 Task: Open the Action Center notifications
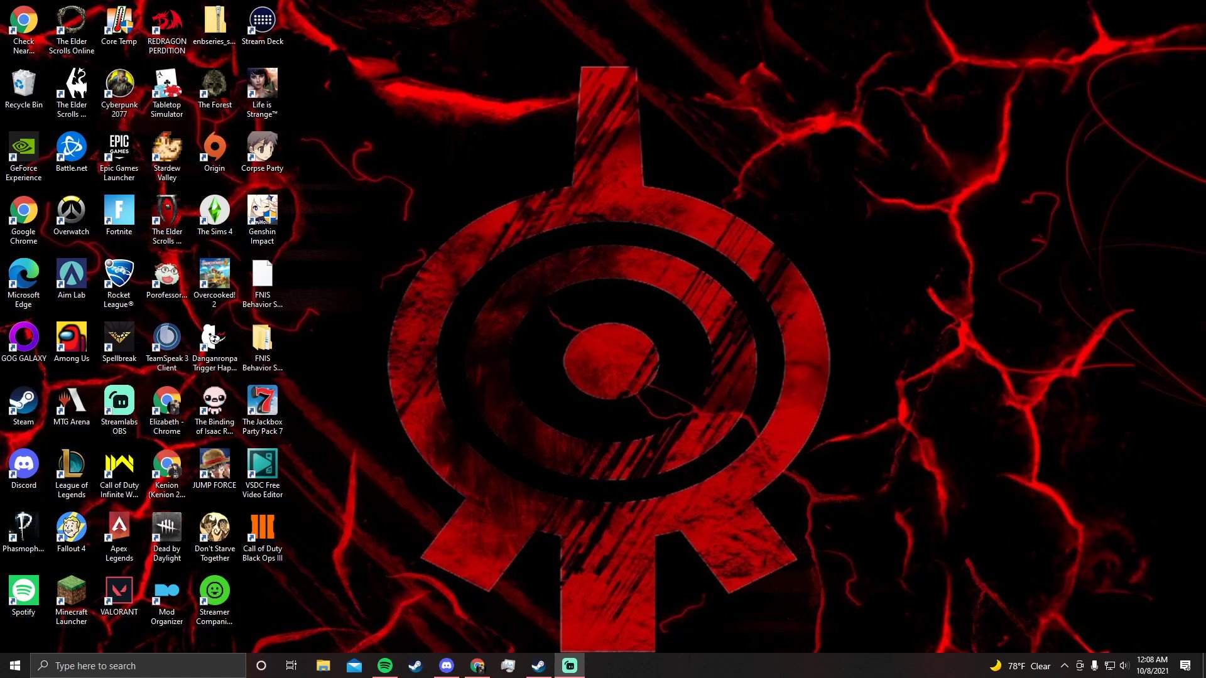point(1185,665)
